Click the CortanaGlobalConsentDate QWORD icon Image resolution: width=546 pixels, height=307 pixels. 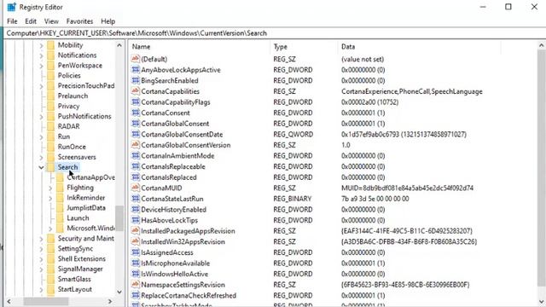coord(136,134)
